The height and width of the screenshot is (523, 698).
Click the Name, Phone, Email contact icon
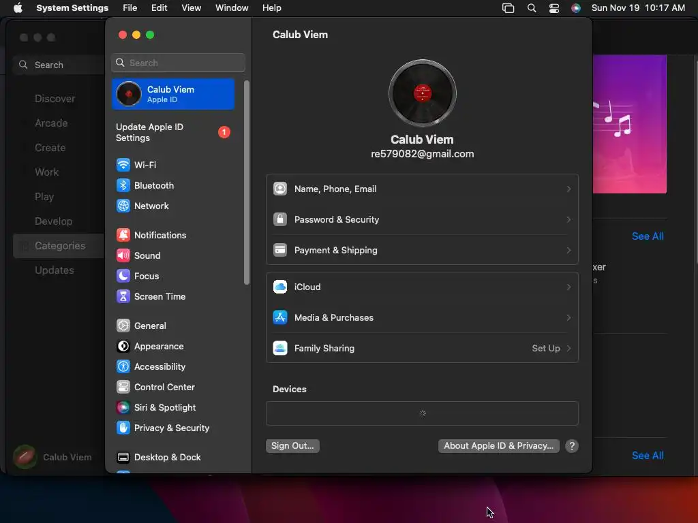coord(280,189)
